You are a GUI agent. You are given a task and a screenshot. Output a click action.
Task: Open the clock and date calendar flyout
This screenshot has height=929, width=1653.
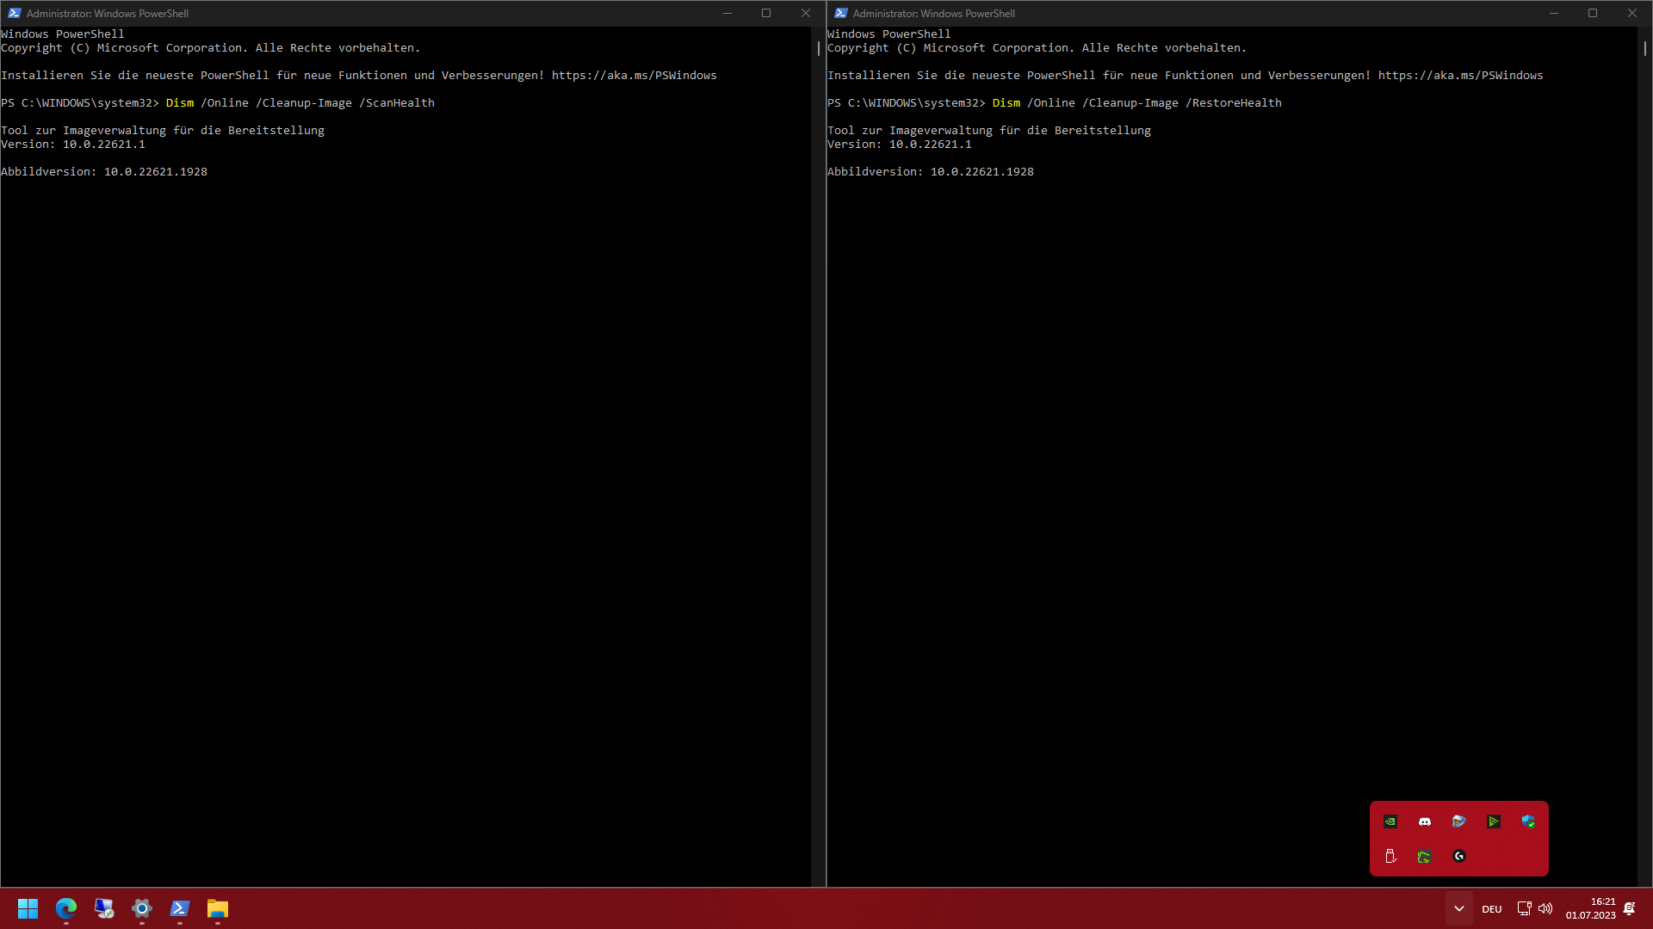1590,908
